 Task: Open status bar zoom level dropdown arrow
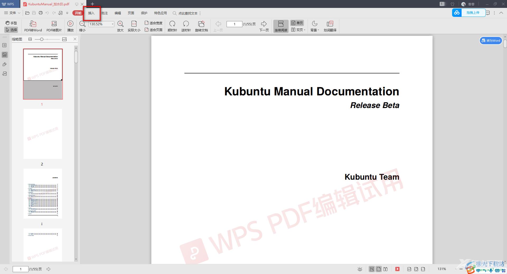tap(456, 269)
